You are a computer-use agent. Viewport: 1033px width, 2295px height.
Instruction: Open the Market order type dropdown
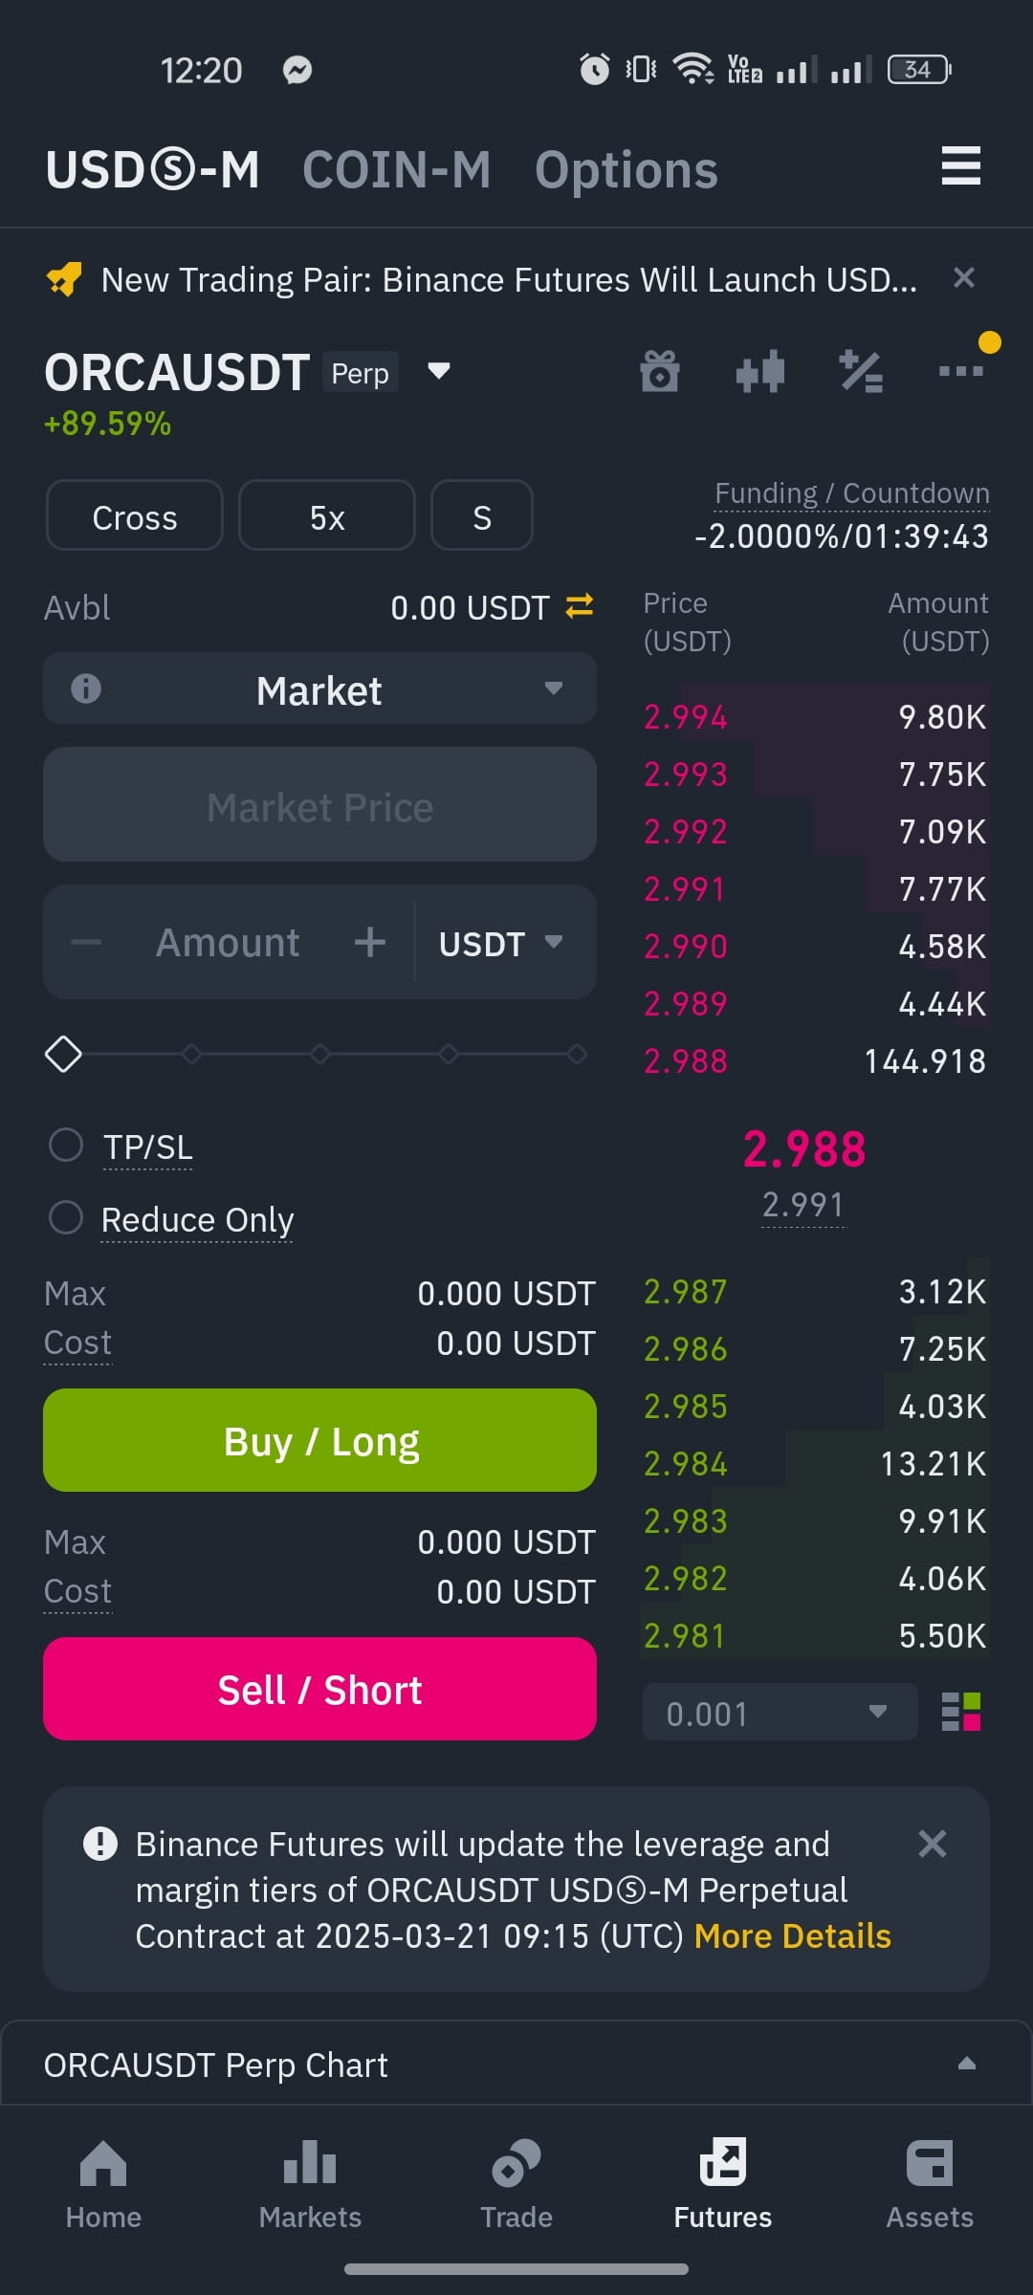coord(319,688)
